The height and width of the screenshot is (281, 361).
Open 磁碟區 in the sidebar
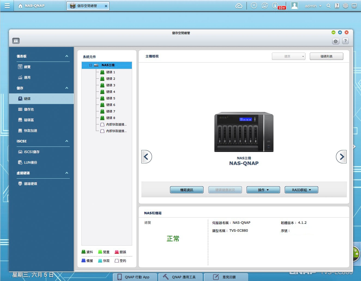click(41, 120)
